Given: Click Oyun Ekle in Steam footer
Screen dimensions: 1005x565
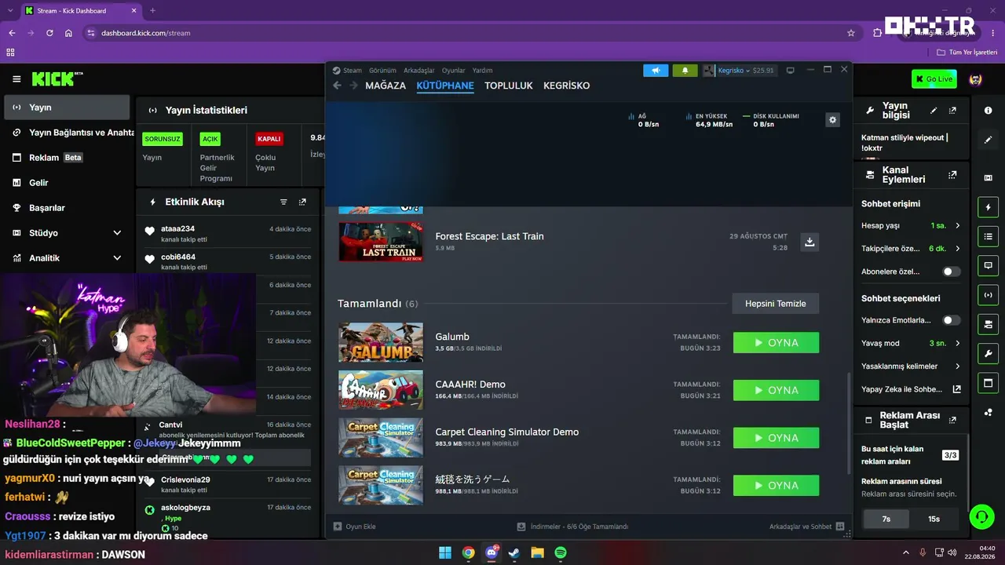Looking at the screenshot, I should click(x=355, y=527).
